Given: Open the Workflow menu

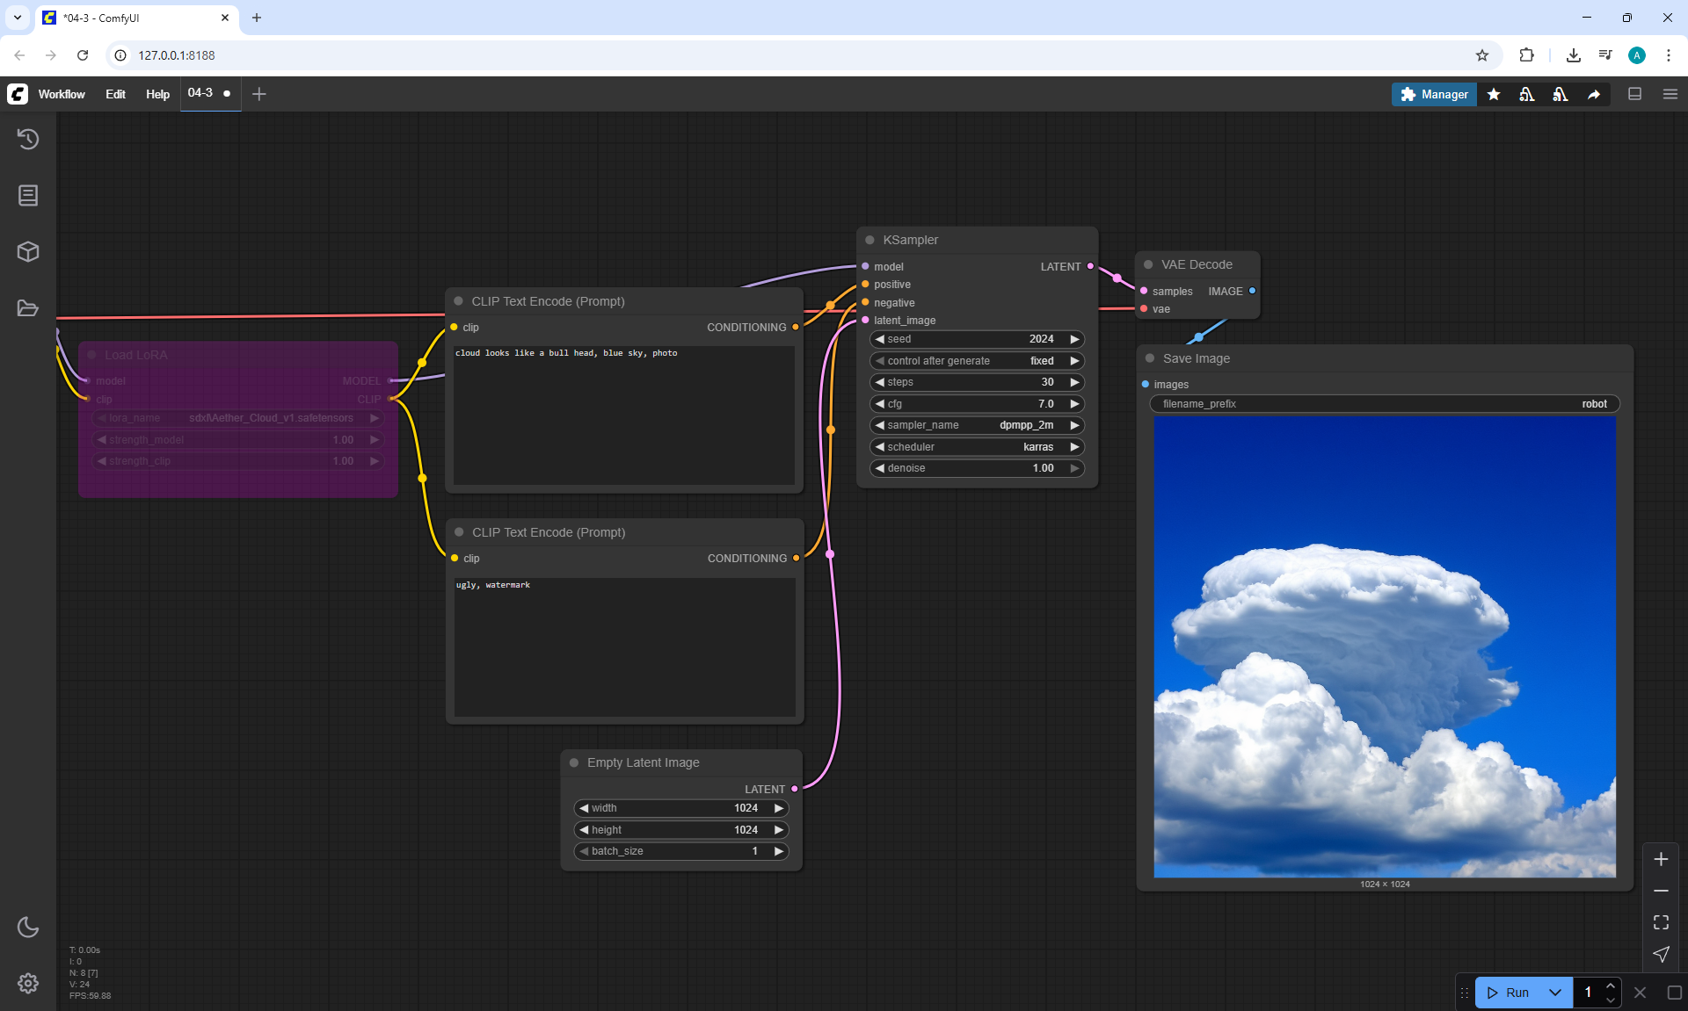Looking at the screenshot, I should click(62, 94).
